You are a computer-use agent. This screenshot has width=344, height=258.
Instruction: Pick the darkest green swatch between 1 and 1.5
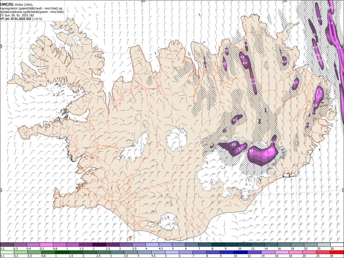62,252
